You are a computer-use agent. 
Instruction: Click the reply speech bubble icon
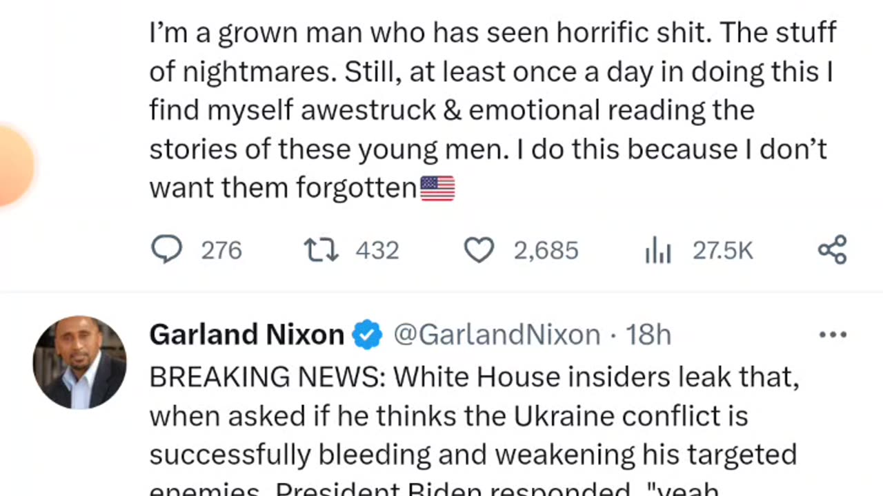click(166, 250)
